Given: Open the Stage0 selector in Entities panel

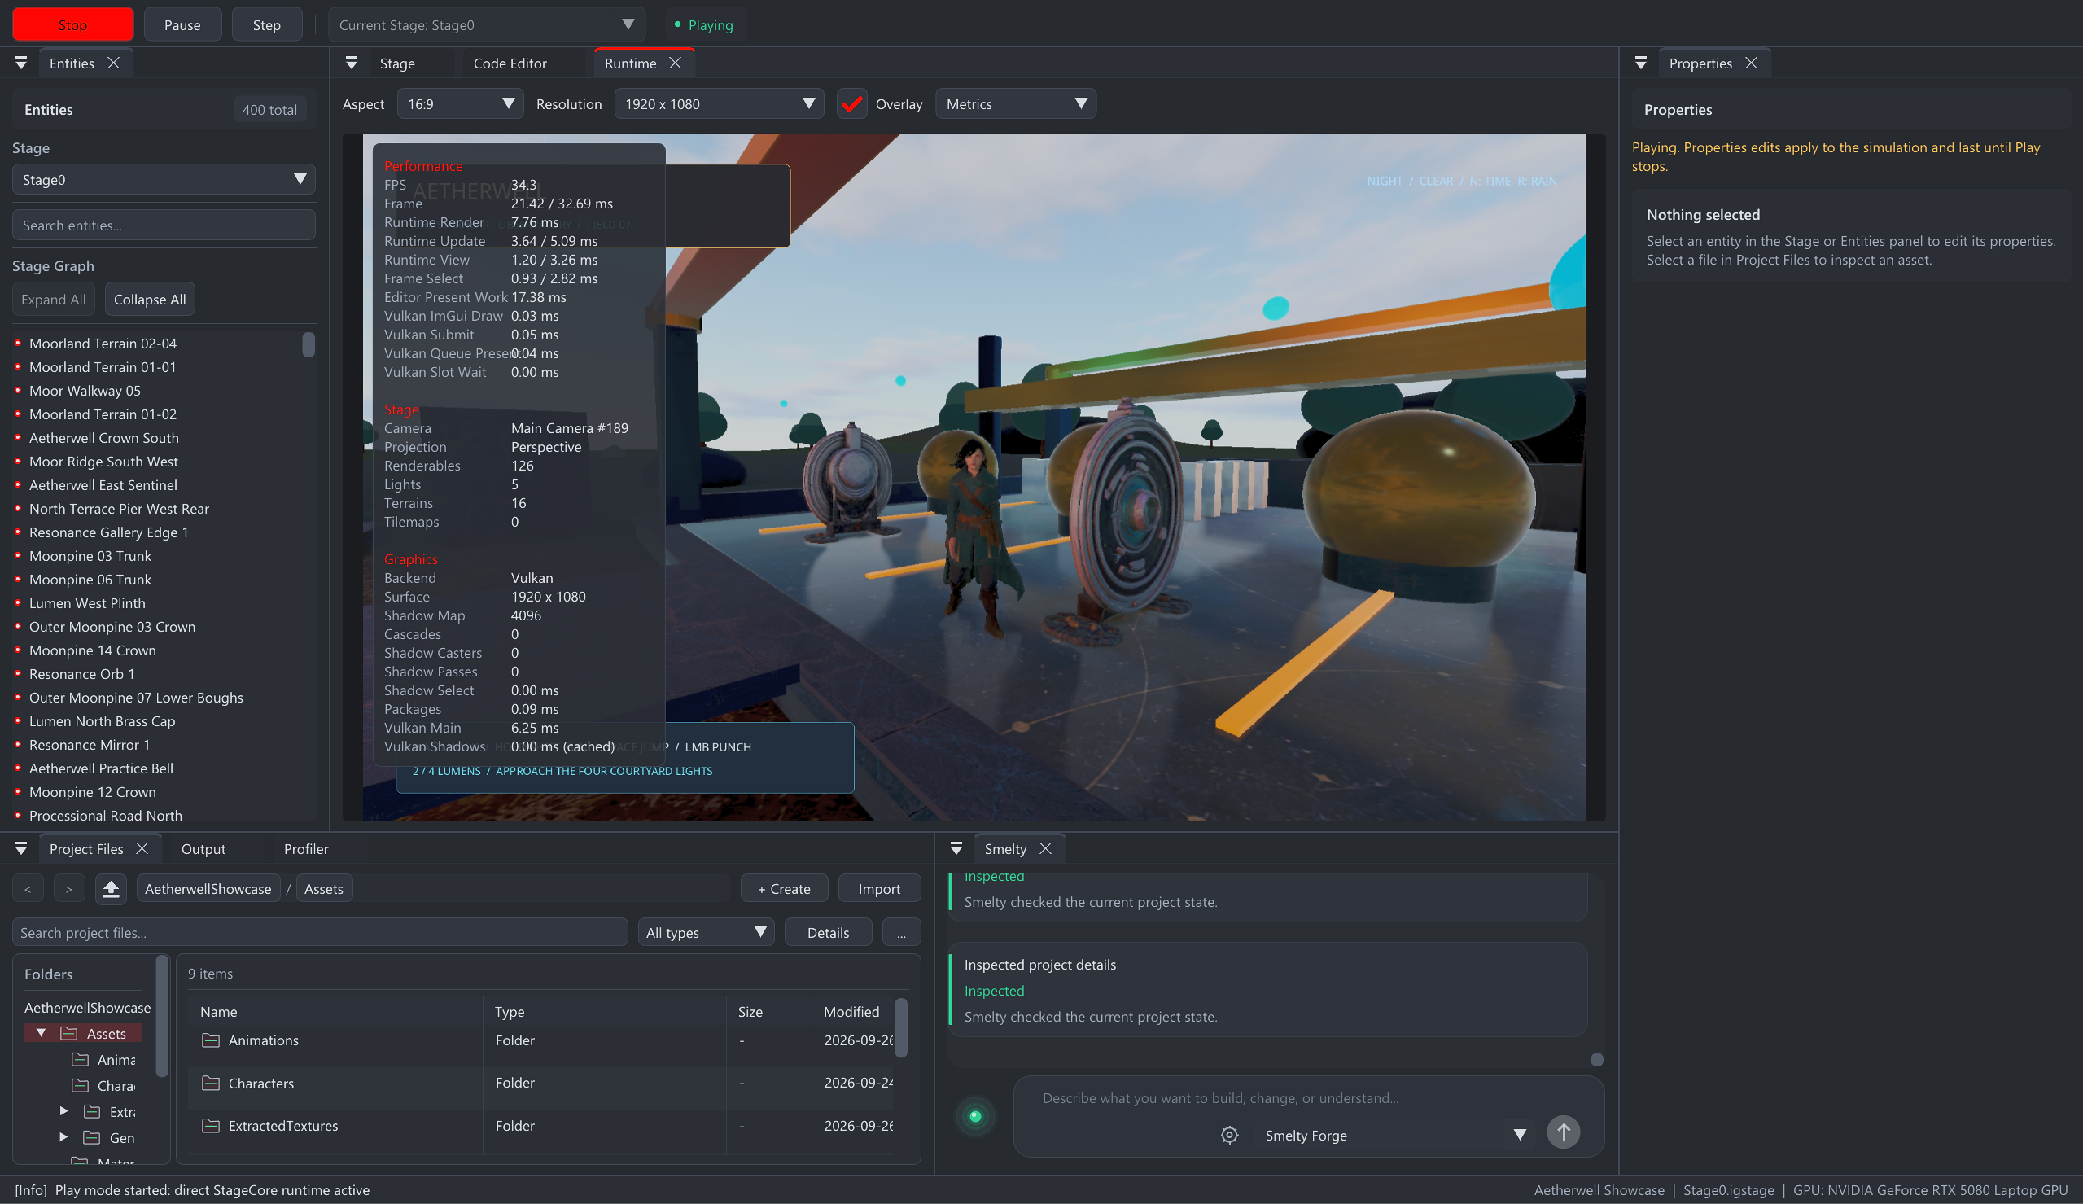Looking at the screenshot, I should [164, 179].
